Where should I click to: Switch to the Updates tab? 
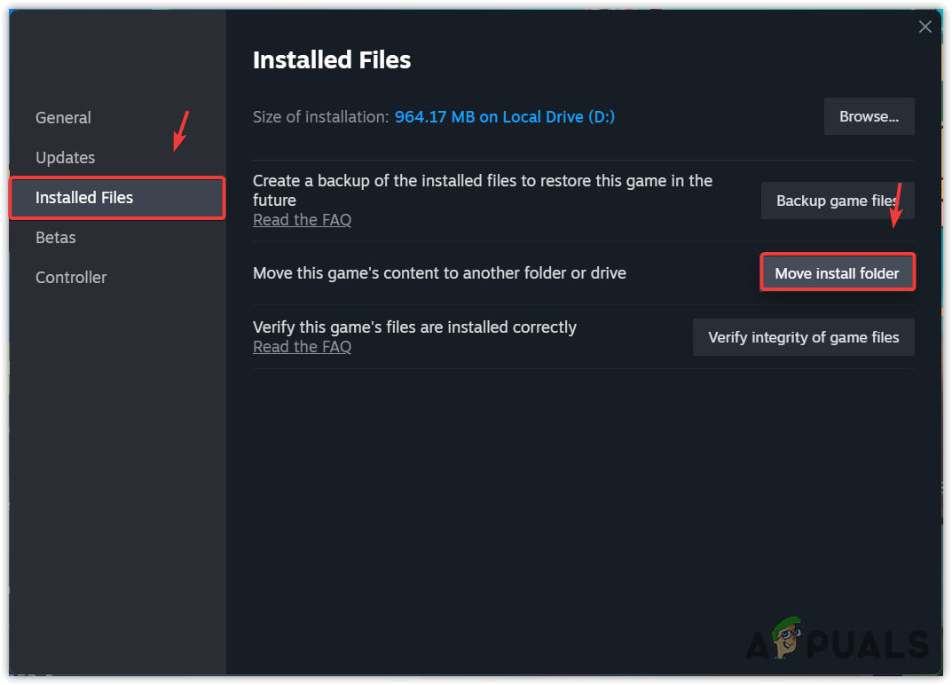[65, 158]
